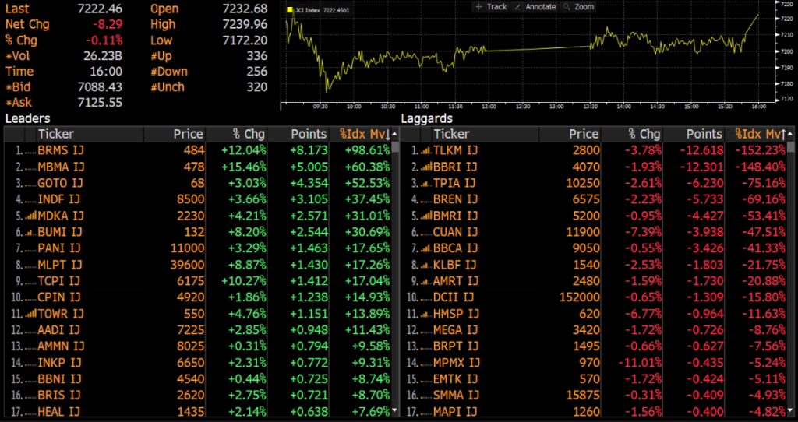Select the AADI IJ ticker

coord(59,330)
